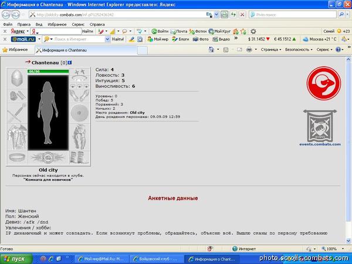Click the female character silhouette image
The height and width of the screenshot is (264, 352).
(48, 113)
